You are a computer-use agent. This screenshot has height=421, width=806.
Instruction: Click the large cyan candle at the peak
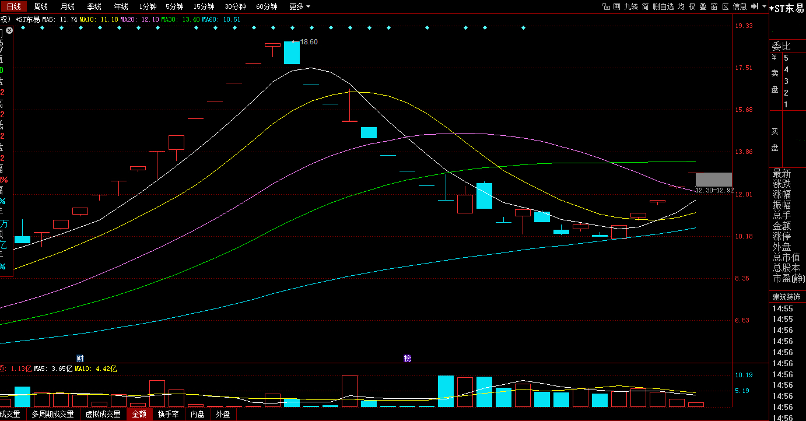pos(292,52)
